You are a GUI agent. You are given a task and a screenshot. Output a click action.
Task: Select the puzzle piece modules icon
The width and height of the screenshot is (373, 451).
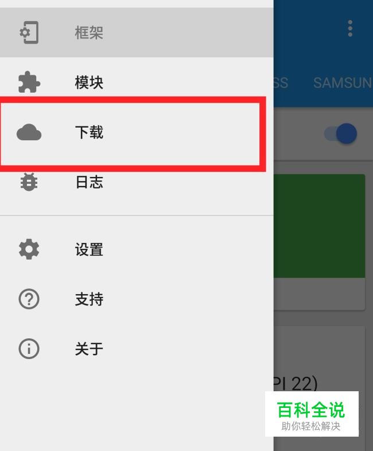pyautogui.click(x=29, y=82)
